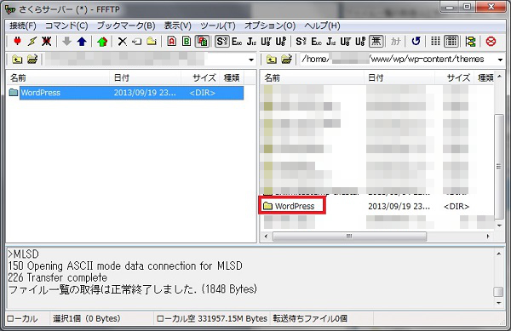The height and width of the screenshot is (331, 511).
Task: Select ASCII transfer mode (A button)
Action: click(x=172, y=42)
